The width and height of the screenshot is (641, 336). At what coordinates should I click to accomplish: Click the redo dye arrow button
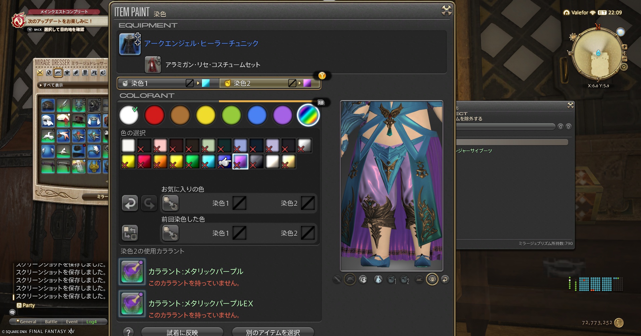coord(149,203)
